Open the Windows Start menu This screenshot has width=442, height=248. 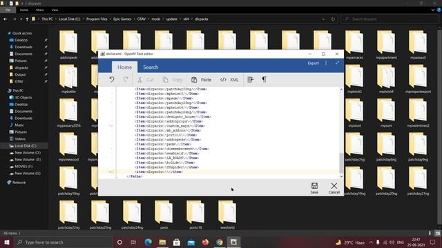pos(7,242)
